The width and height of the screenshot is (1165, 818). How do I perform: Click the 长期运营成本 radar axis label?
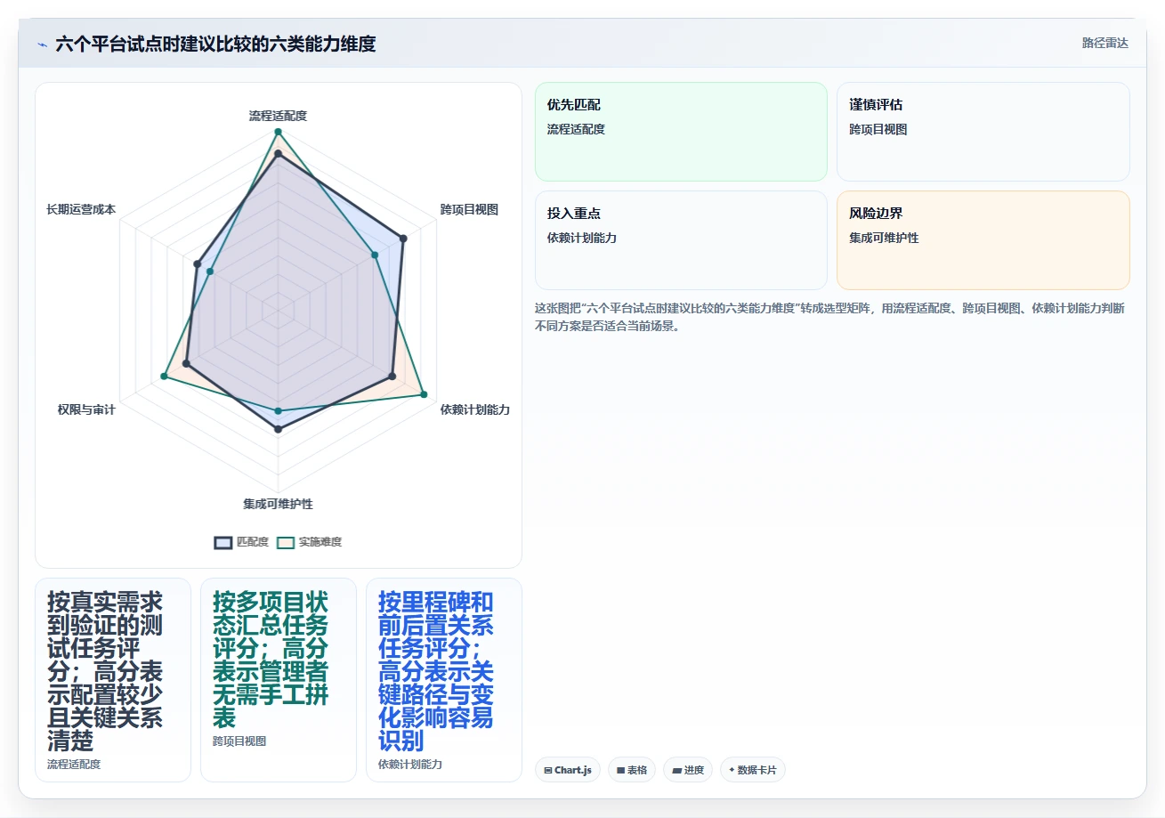pyautogui.click(x=81, y=210)
